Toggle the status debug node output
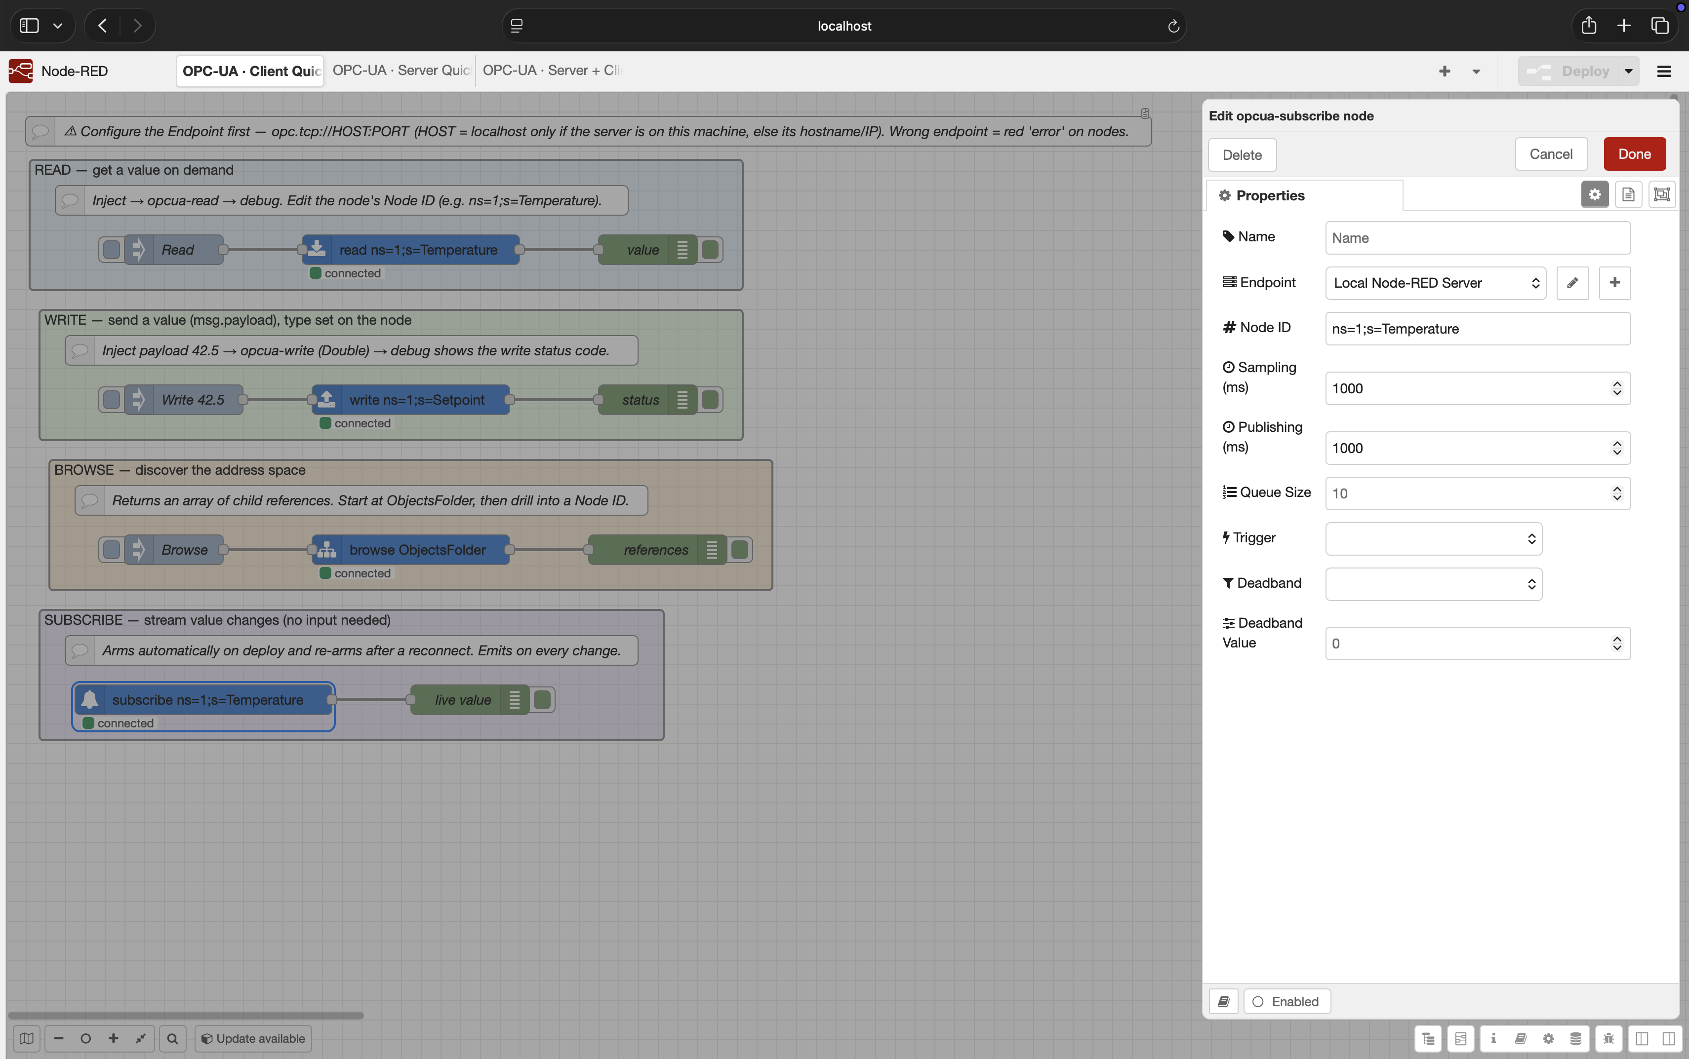 [x=710, y=400]
